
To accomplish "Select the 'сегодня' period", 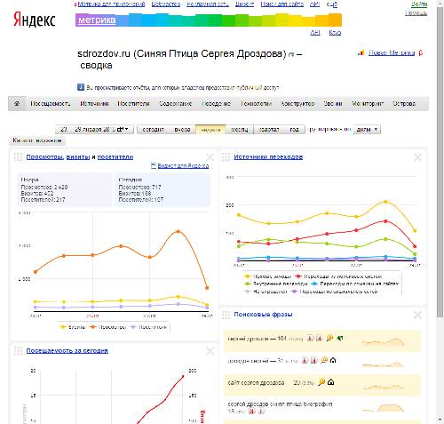I will (153, 130).
